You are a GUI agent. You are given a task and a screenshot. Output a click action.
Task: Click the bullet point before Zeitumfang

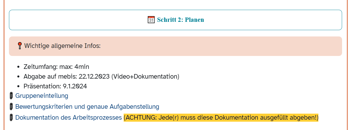pyautogui.click(x=19, y=67)
